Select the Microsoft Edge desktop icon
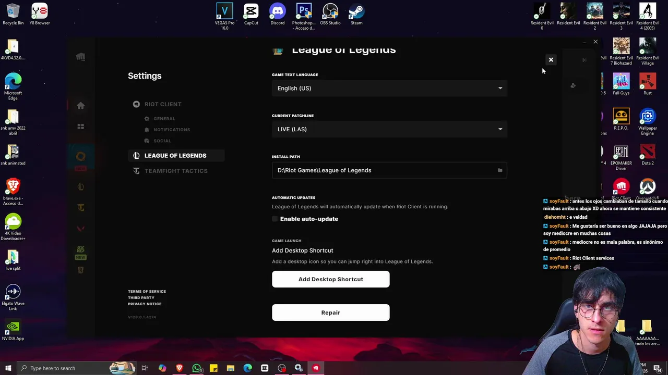This screenshot has height=375, width=668. click(x=13, y=86)
